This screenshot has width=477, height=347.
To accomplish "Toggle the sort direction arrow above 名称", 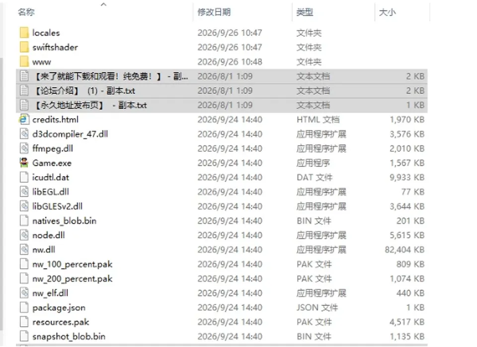I will click(103, 4).
